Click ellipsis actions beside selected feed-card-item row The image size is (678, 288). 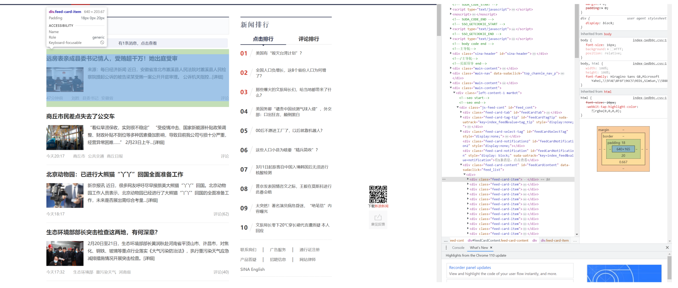pyautogui.click(x=444, y=179)
